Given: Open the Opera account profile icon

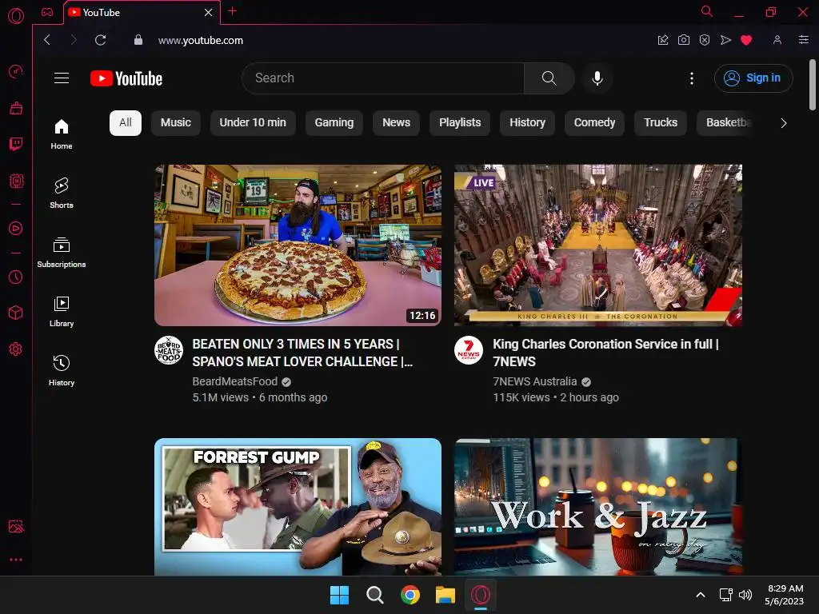Looking at the screenshot, I should coord(777,40).
